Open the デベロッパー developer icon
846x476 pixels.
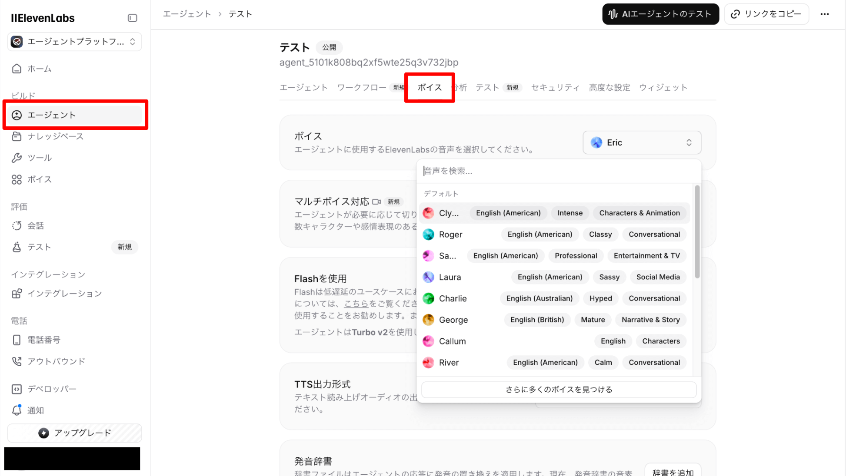[x=17, y=389]
